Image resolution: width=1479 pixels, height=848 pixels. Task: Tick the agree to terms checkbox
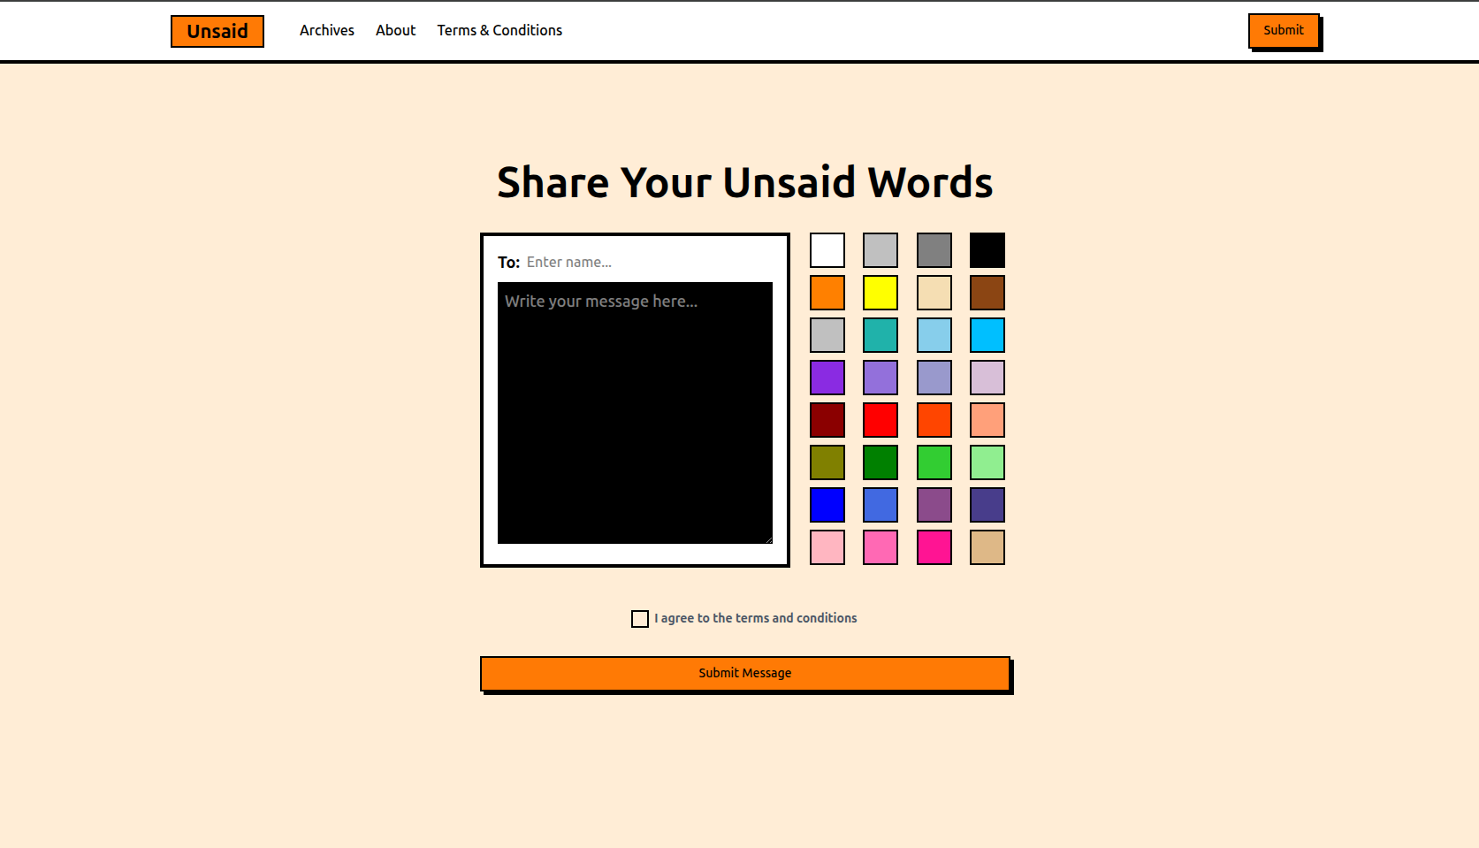[x=640, y=619]
